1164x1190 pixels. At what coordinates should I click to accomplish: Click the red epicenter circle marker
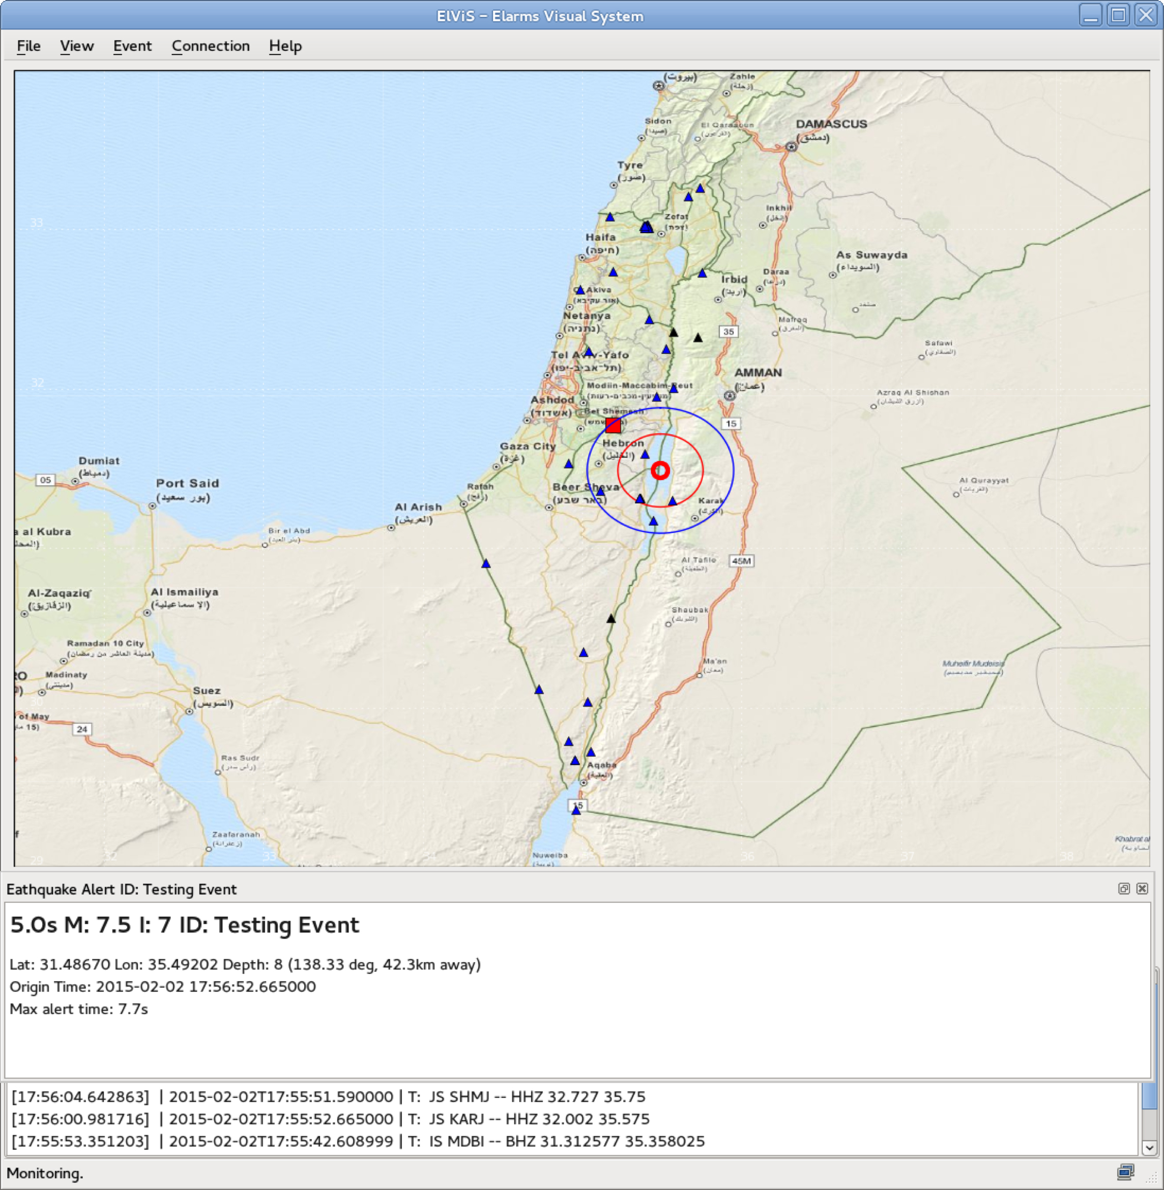660,470
